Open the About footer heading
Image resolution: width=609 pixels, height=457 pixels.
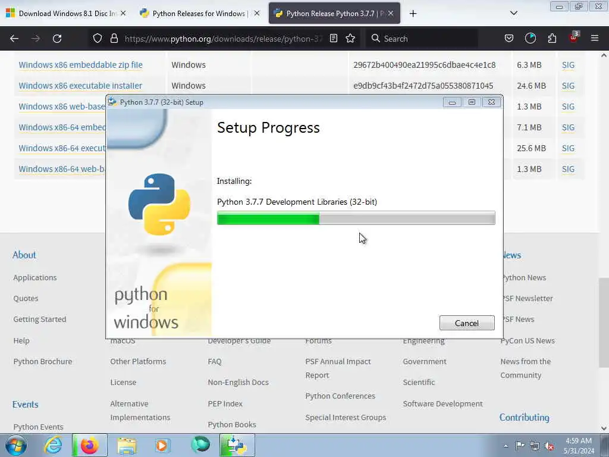24,255
